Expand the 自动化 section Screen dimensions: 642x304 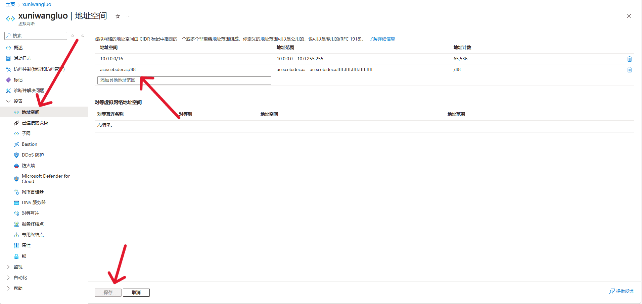click(19, 278)
